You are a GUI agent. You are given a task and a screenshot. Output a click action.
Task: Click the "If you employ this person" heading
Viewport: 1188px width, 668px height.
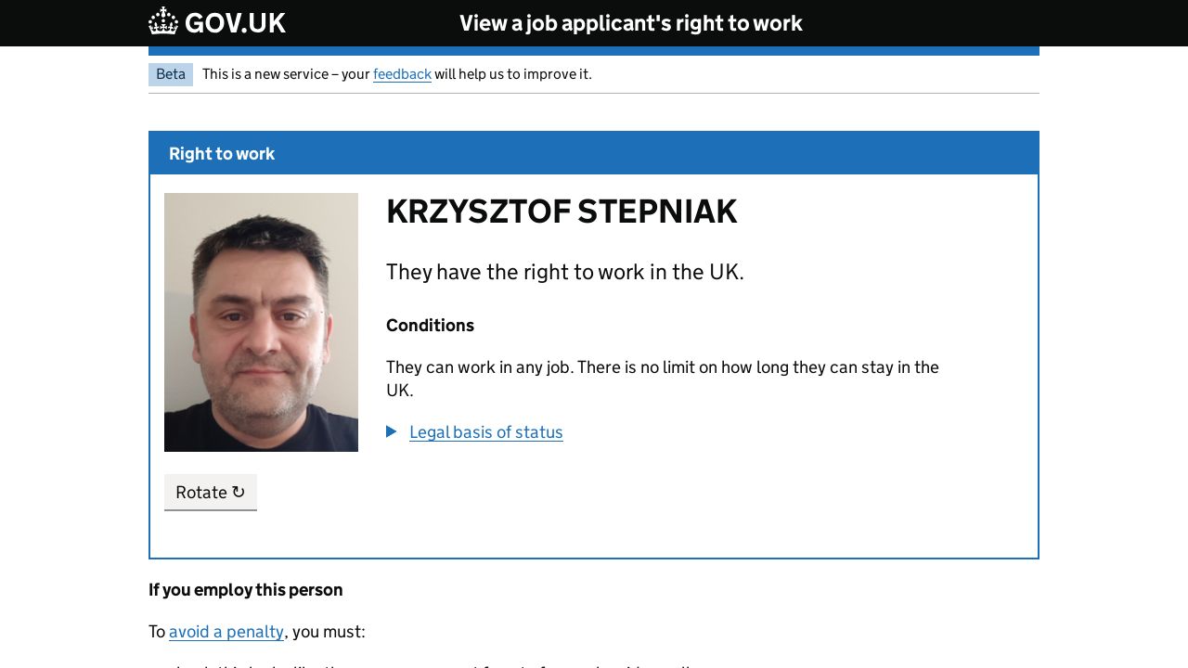(245, 590)
